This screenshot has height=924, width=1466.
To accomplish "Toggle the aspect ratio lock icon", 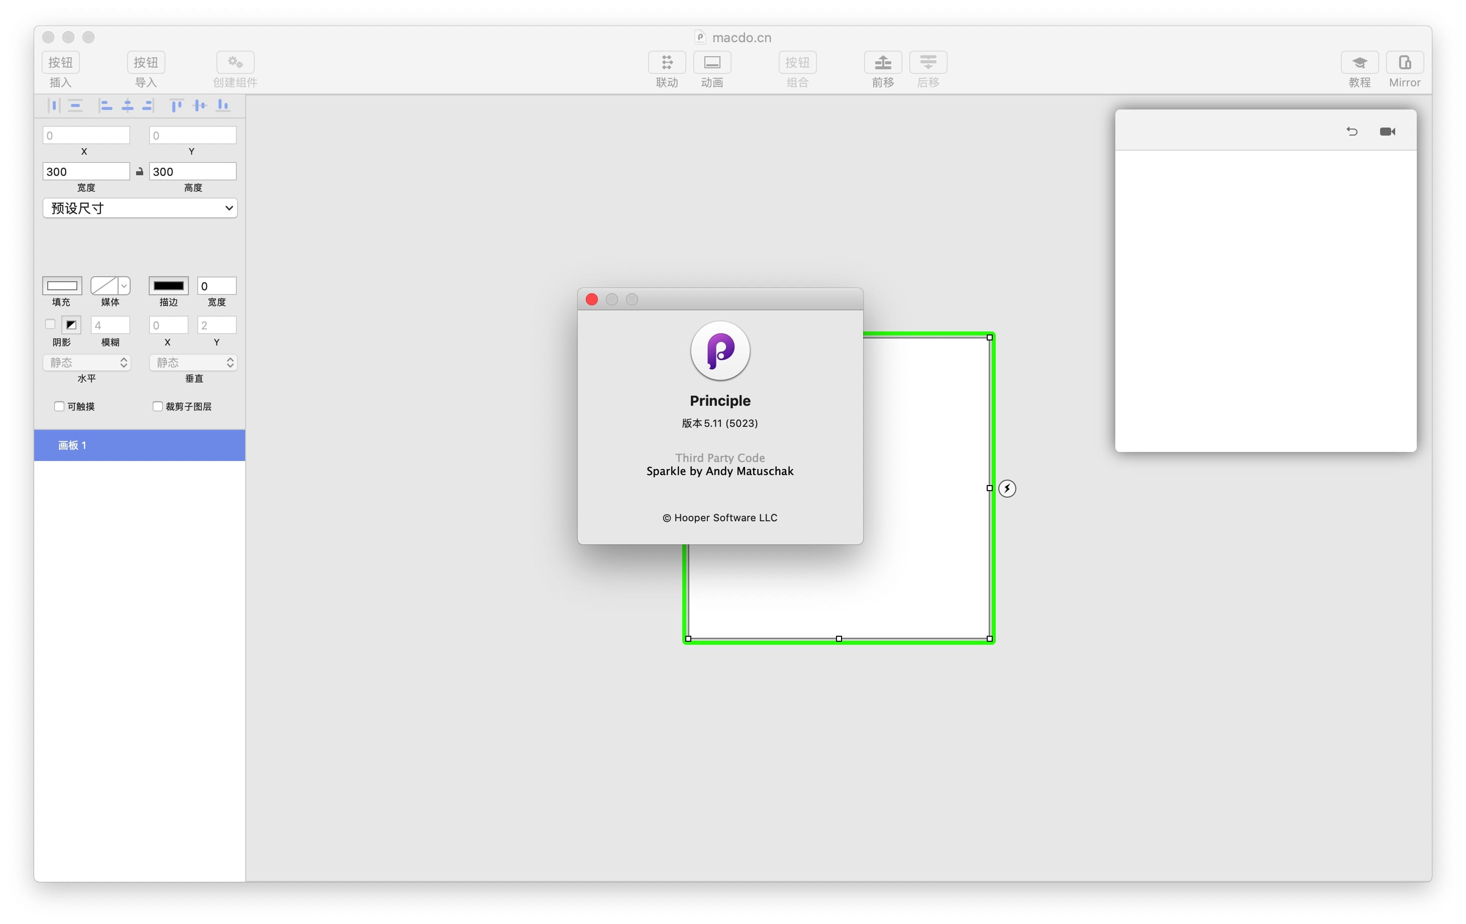I will pyautogui.click(x=140, y=172).
